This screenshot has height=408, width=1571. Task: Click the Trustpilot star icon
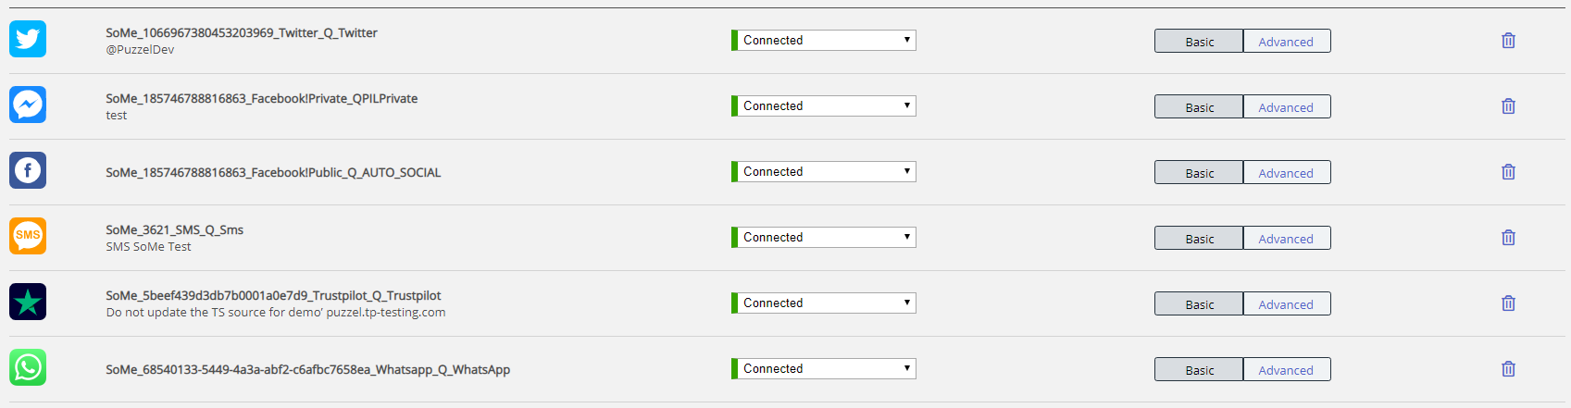(x=28, y=302)
